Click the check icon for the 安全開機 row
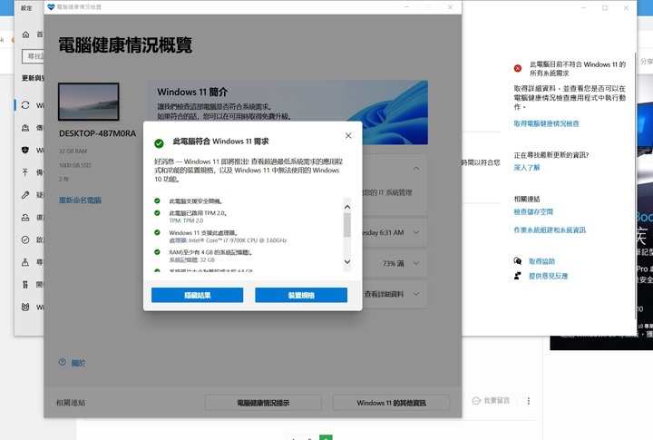This screenshot has height=440, width=653. [157, 200]
